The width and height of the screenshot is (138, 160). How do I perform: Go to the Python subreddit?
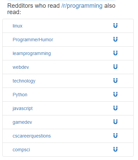coord(20,95)
